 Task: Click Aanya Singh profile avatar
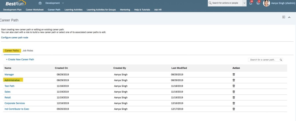tap(266, 3)
